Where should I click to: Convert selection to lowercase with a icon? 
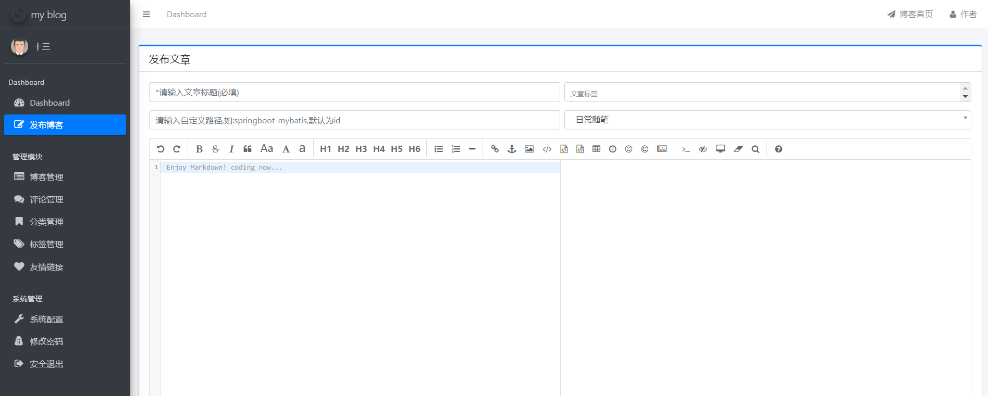(302, 149)
